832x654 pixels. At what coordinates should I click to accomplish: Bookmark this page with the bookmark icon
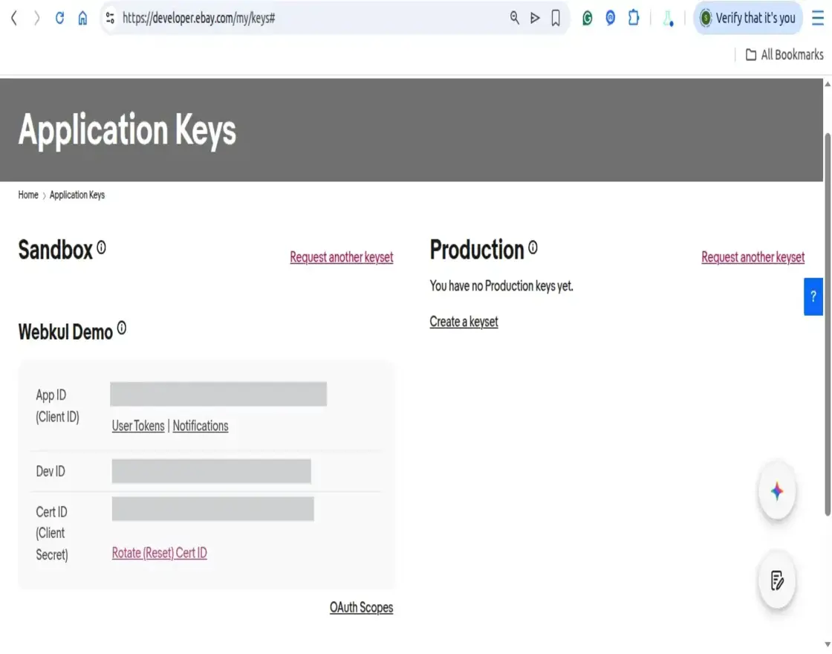click(556, 18)
